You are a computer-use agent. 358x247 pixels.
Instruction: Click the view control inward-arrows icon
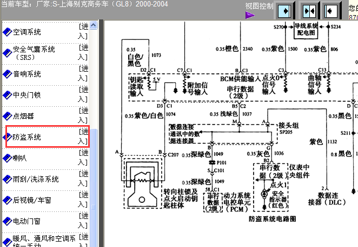[x=309, y=11]
